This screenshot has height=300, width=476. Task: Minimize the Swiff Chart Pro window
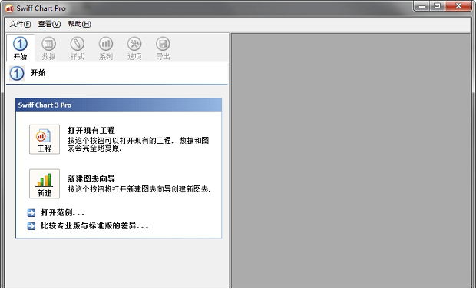coord(421,6)
